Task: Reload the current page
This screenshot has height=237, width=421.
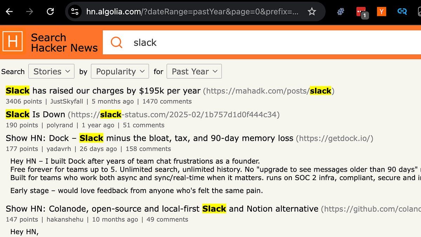Action: pyautogui.click(x=47, y=12)
